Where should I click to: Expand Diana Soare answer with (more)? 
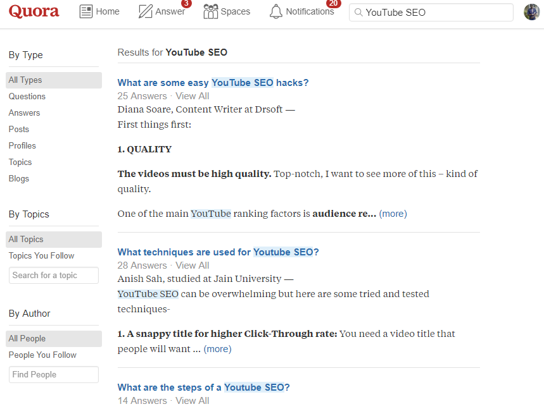point(393,214)
